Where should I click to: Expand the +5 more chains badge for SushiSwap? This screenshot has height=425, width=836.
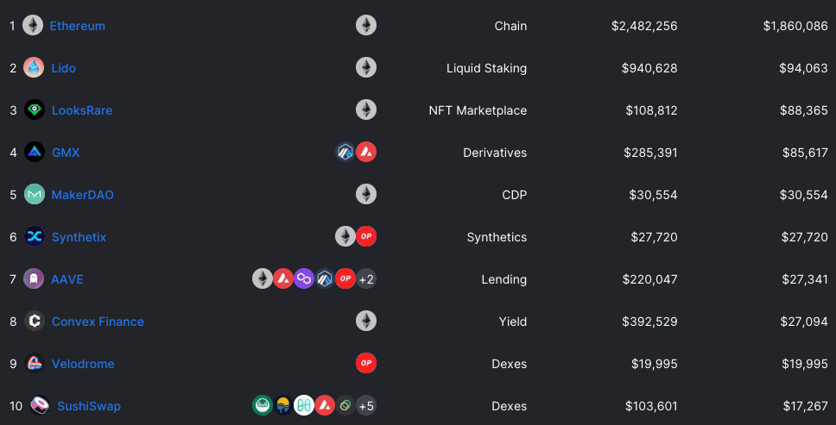[x=366, y=406]
